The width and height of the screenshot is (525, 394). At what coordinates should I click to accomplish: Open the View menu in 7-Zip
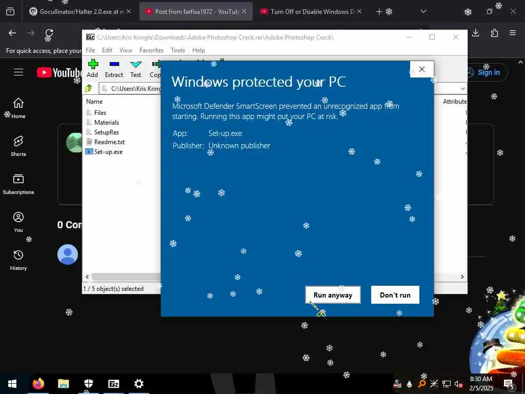(126, 50)
